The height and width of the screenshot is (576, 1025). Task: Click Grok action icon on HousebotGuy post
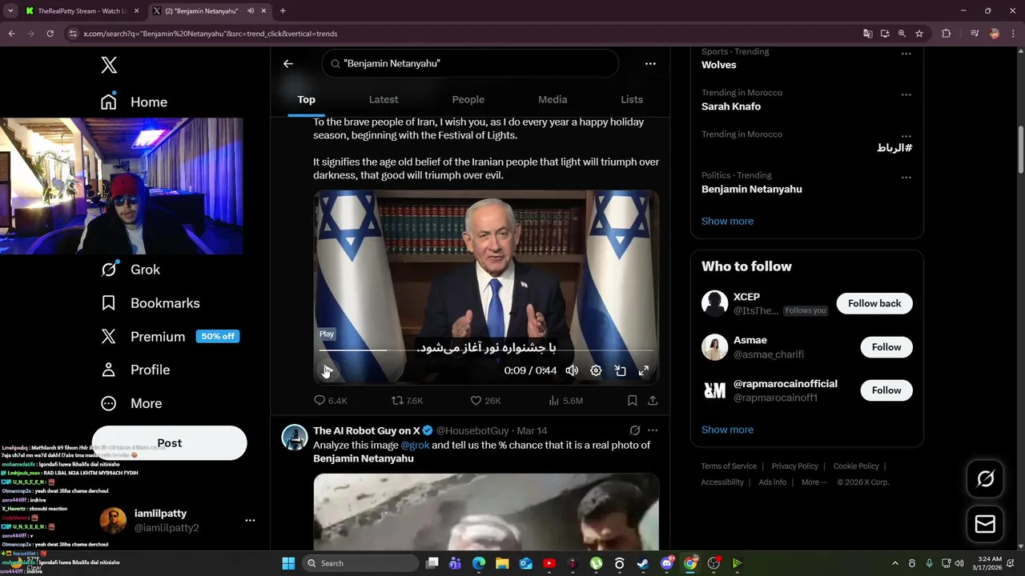(x=635, y=430)
